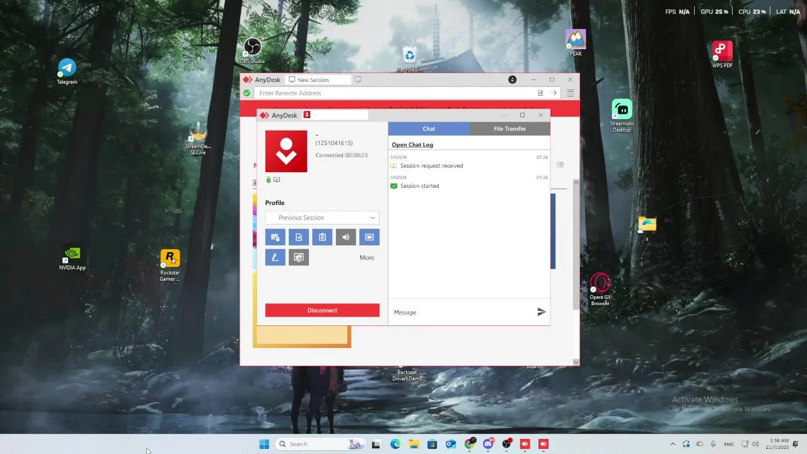Screen dimensions: 807x454
Task: Click the microphone tray icon
Action: [x=713, y=444]
